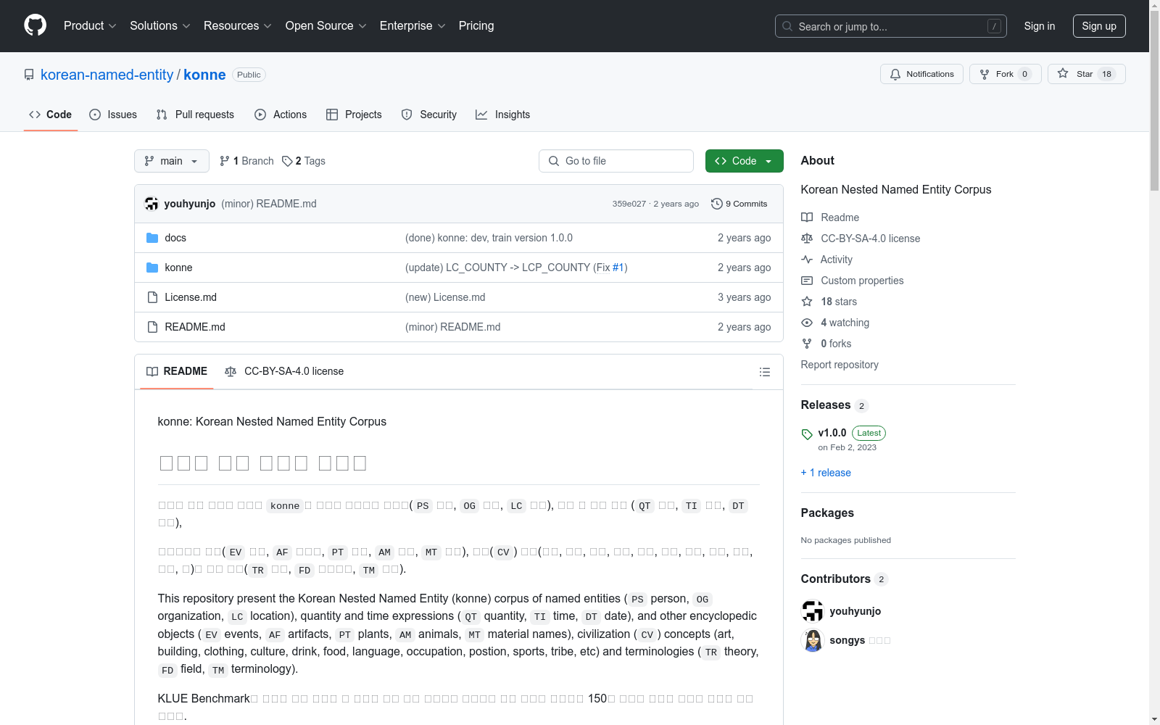
Task: Click the + 1 release link
Action: 826,473
